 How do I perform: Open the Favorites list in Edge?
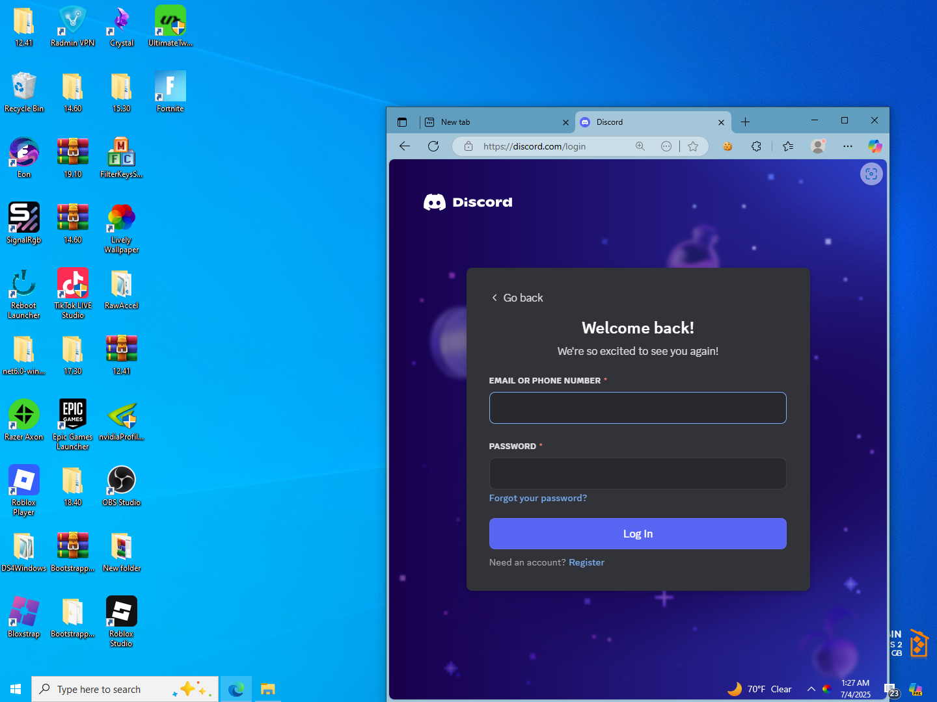(788, 146)
